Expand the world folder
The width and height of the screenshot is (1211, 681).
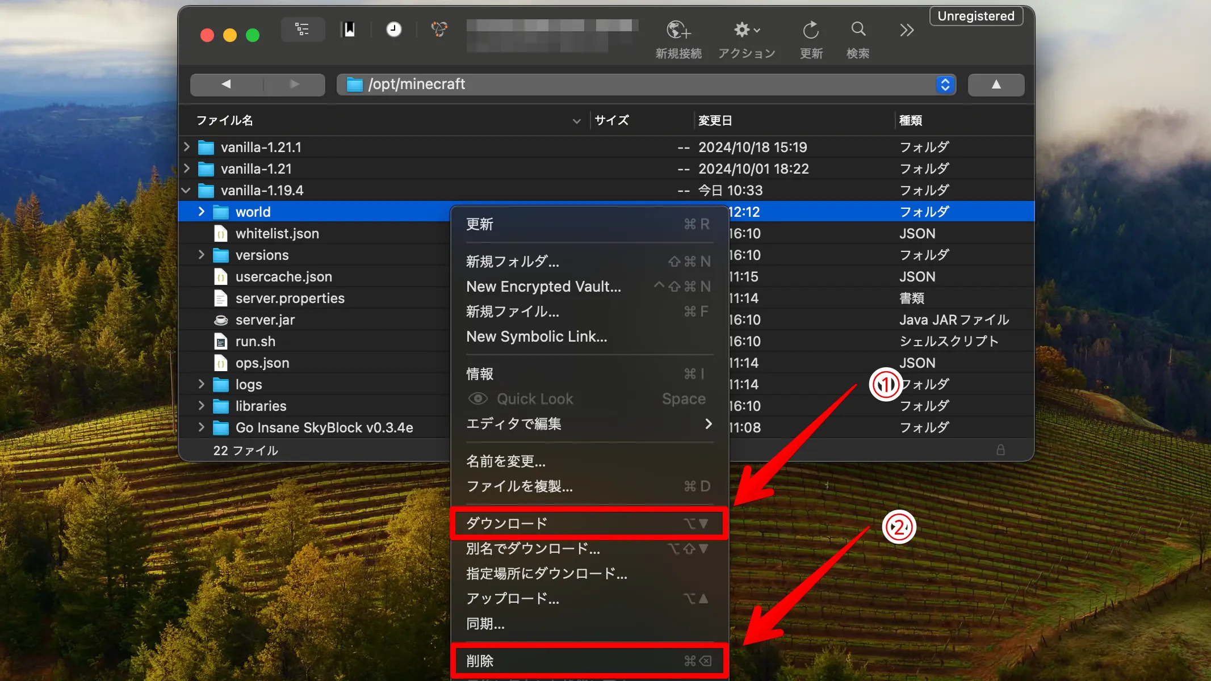tap(202, 212)
